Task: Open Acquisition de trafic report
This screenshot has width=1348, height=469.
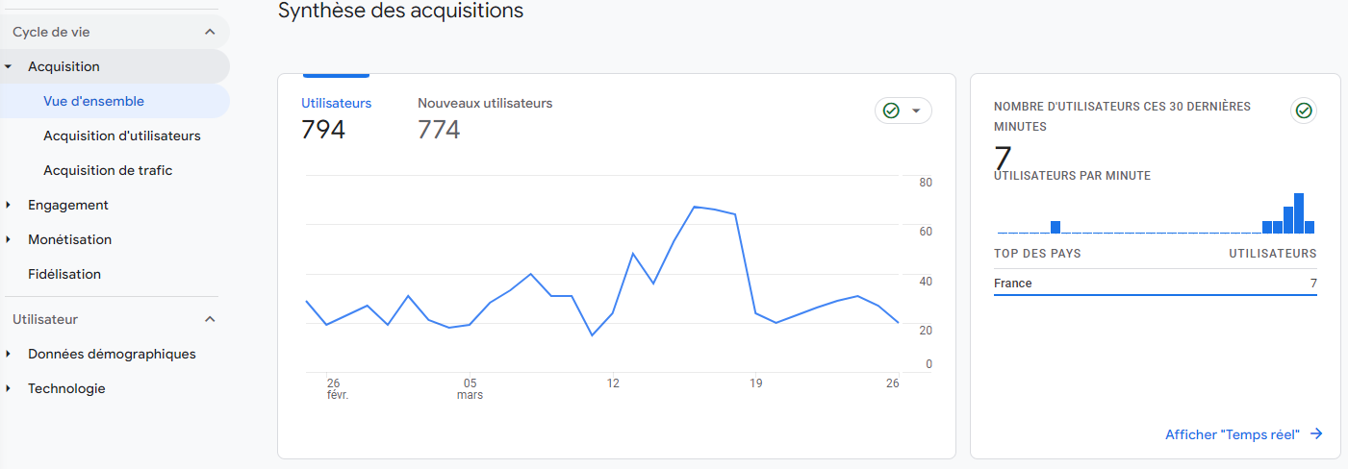Action: click(x=108, y=170)
